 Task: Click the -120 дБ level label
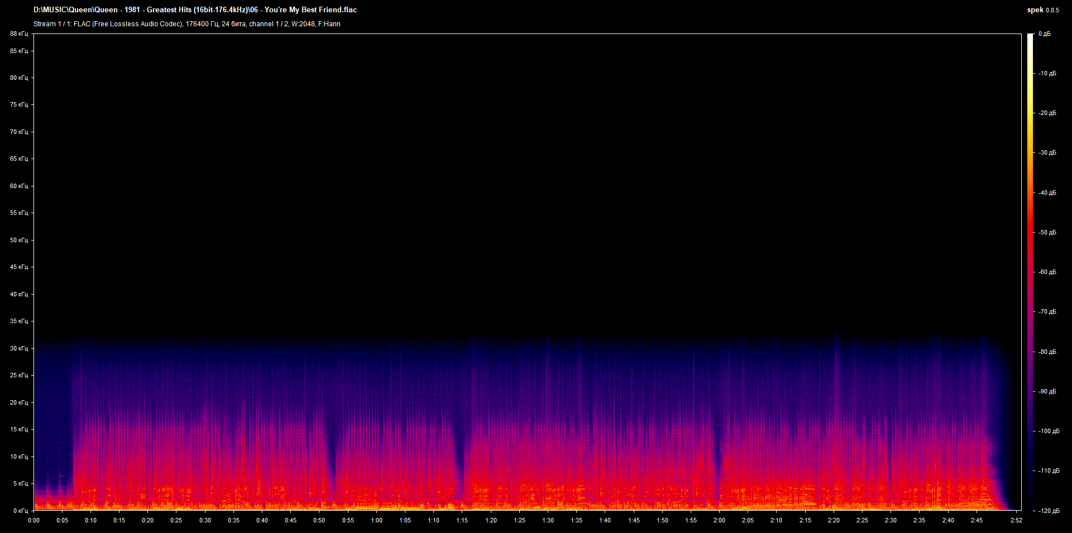click(1049, 511)
